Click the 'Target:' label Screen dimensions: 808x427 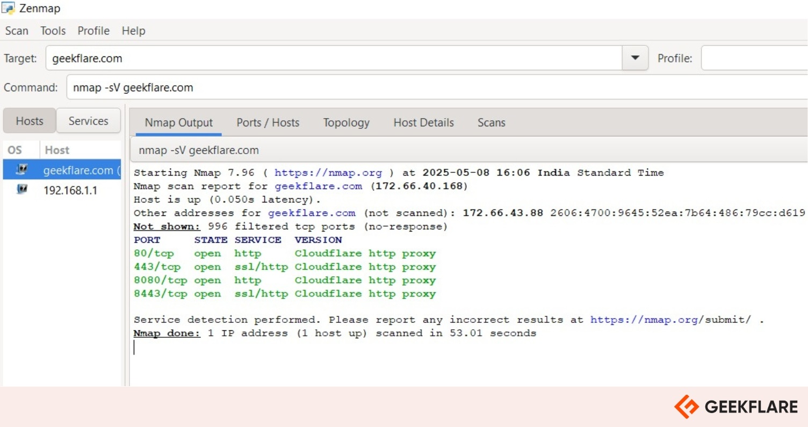click(20, 58)
